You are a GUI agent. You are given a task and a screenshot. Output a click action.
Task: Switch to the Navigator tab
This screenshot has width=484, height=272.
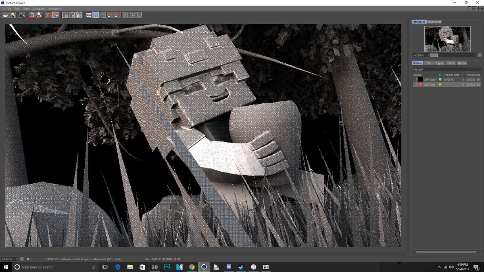(x=419, y=22)
